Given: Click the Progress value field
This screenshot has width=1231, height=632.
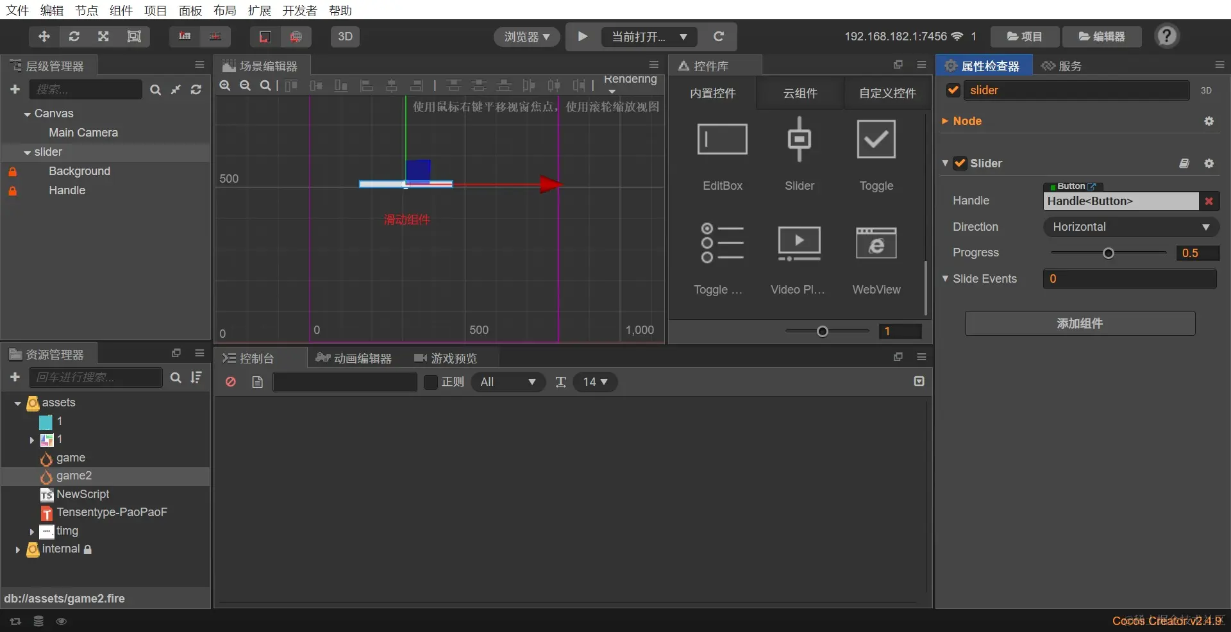Looking at the screenshot, I should click(x=1198, y=253).
